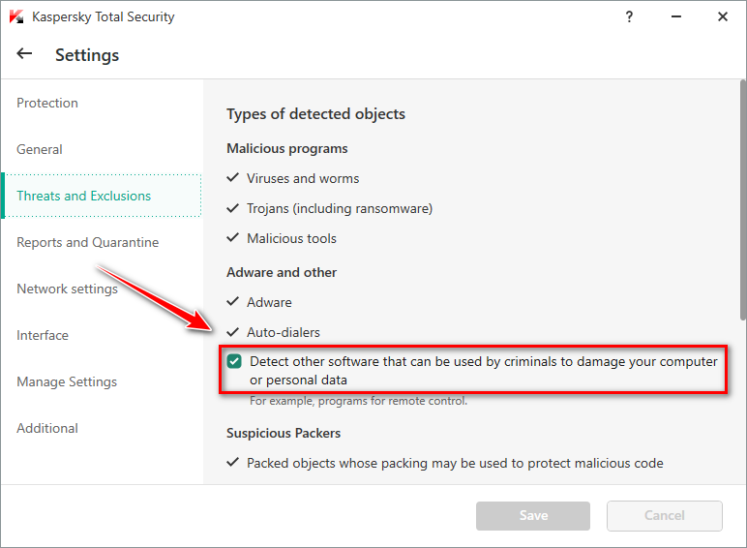
Task: Click the Trojans (including ransomware) checkmark
Action: coord(232,208)
